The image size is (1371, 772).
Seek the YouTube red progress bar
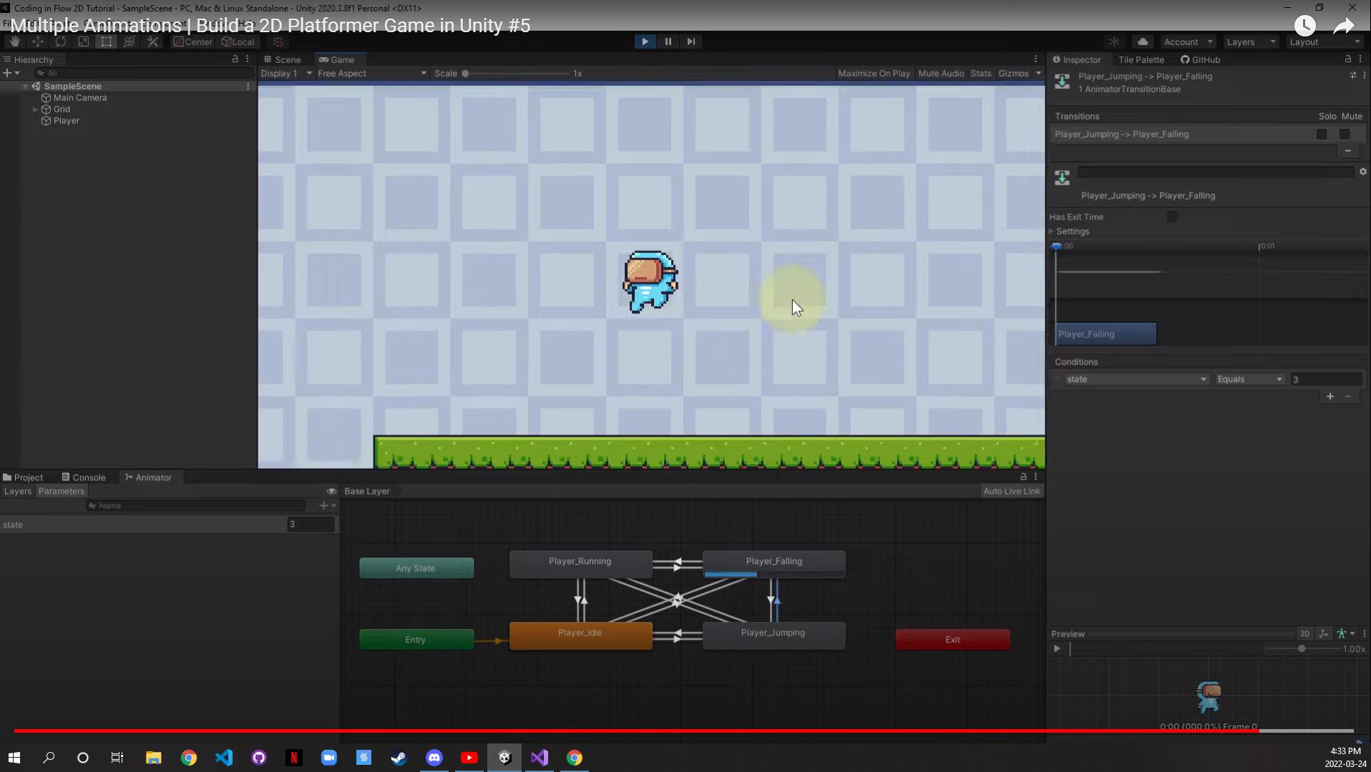tap(683, 731)
